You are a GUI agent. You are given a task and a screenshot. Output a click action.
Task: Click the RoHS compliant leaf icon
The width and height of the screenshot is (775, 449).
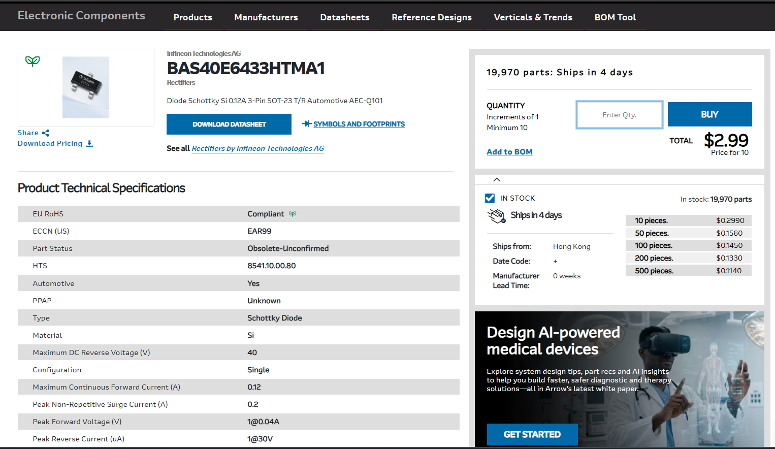point(293,214)
